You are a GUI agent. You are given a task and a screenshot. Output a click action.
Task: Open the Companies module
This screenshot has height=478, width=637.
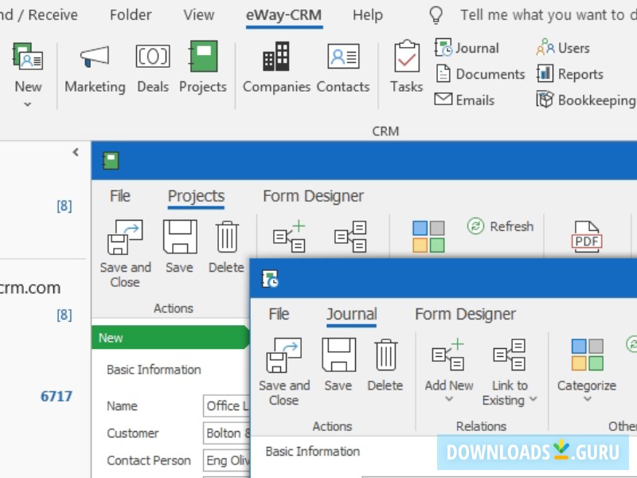[x=276, y=67]
